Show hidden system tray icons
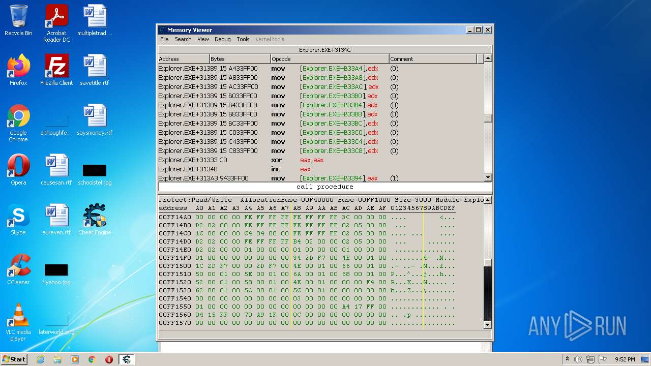This screenshot has width=651, height=366. pos(567,359)
